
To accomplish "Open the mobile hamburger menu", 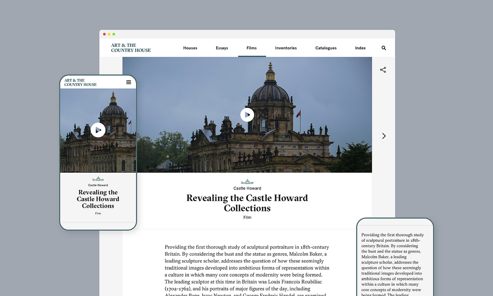I will pyautogui.click(x=129, y=82).
